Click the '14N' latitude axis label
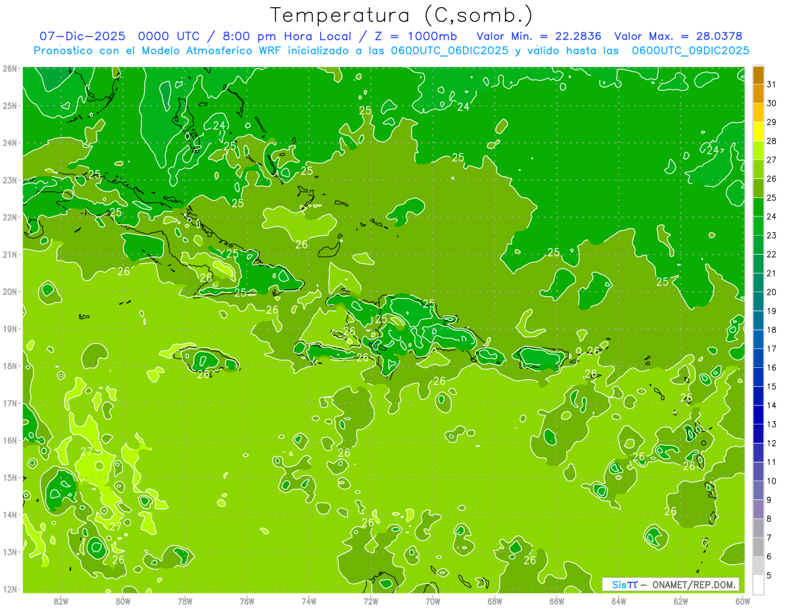The image size is (789, 610). click(x=9, y=515)
